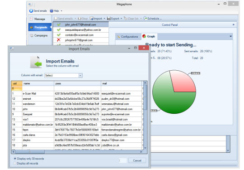This screenshot has height=170, width=244.
Task: Close the Import Emails dialog
Action: click(x=144, y=48)
